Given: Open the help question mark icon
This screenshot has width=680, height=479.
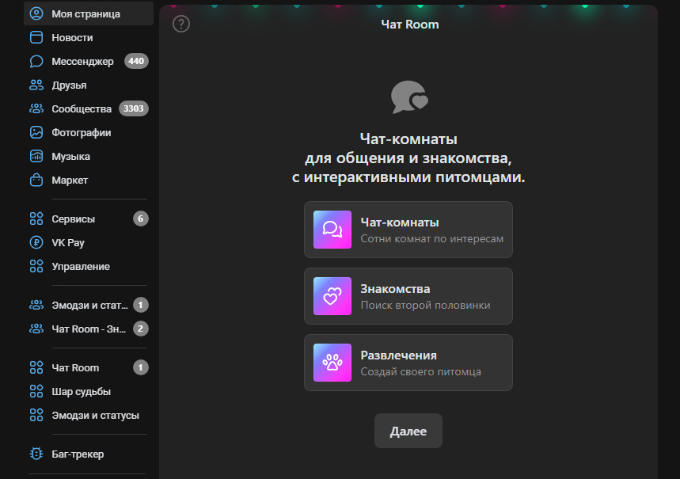Looking at the screenshot, I should 181,24.
